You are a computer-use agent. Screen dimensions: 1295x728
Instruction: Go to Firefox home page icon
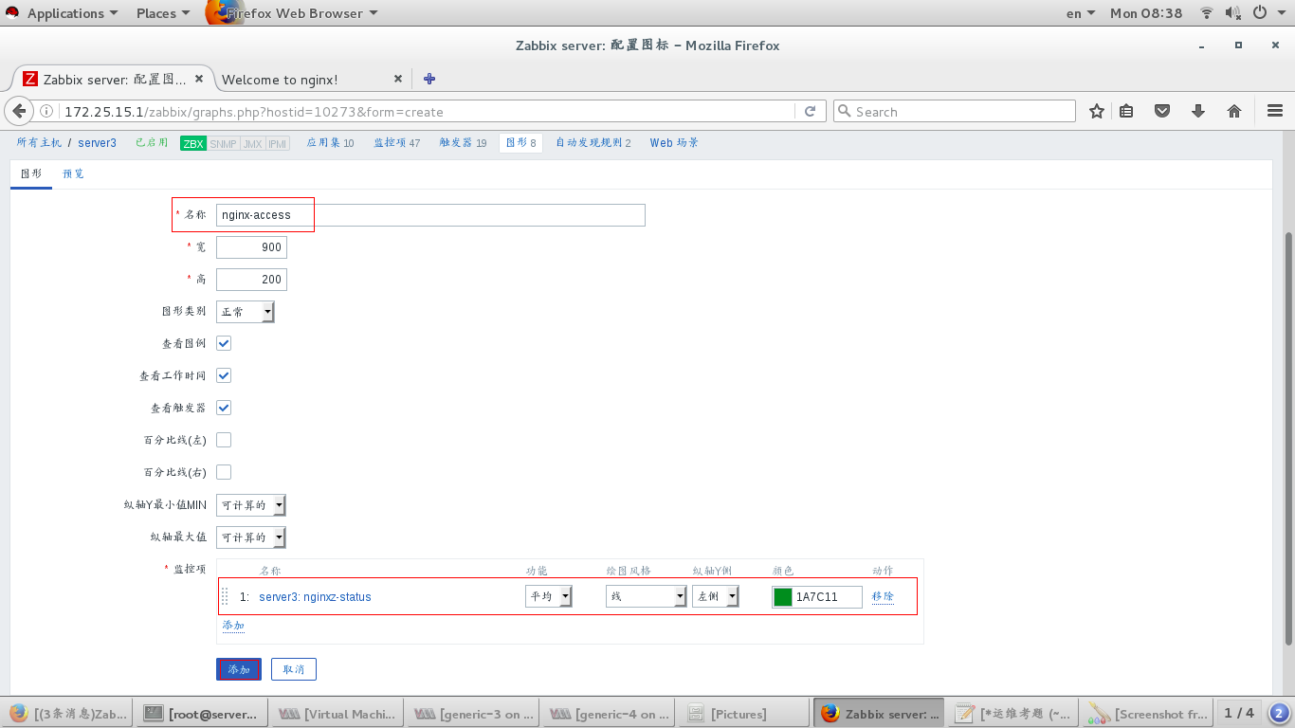tap(1234, 111)
